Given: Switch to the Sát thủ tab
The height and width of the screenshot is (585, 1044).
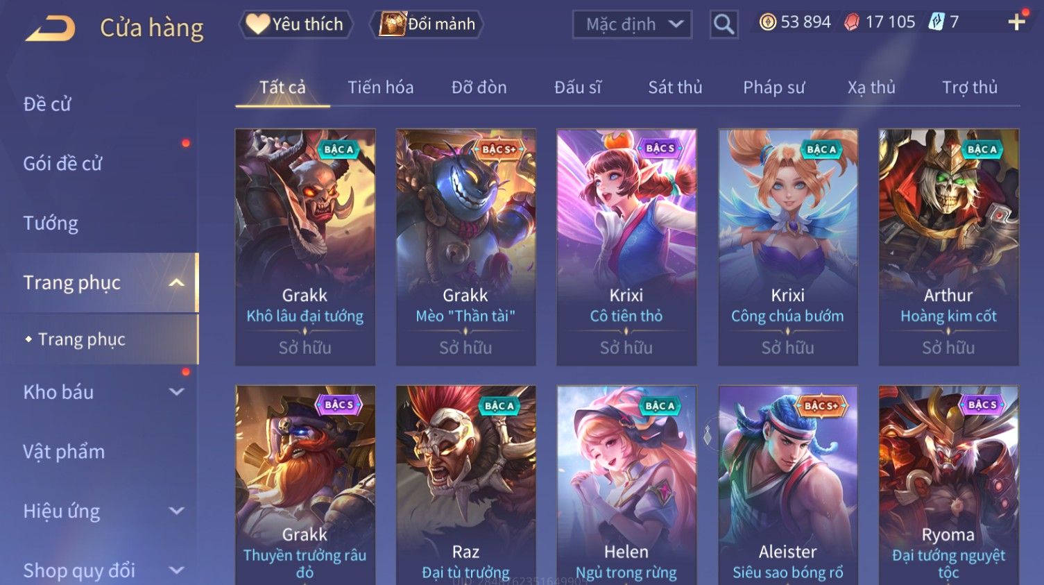Looking at the screenshot, I should point(675,87).
